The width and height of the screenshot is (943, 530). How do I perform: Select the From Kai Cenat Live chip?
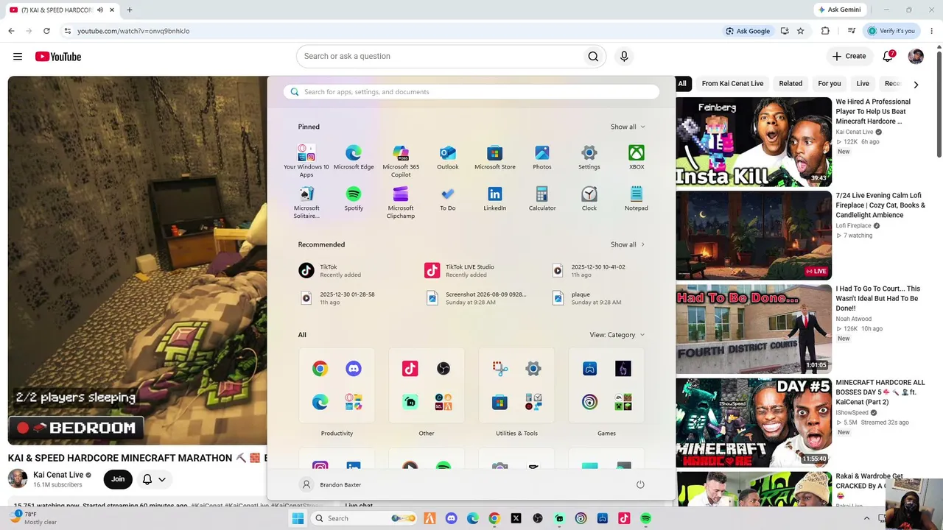click(x=732, y=84)
